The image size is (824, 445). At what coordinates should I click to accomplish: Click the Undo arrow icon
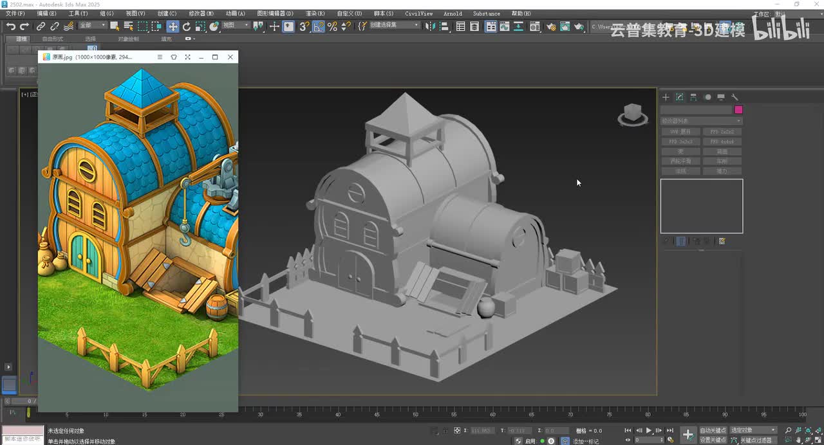point(11,26)
